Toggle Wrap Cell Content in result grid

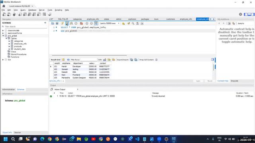pyautogui.click(x=157, y=60)
